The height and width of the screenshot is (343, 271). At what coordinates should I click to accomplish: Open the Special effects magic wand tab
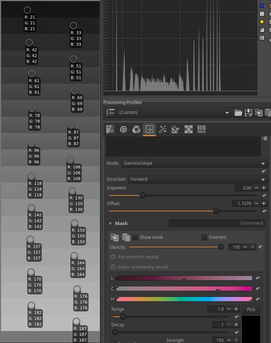coord(163,129)
